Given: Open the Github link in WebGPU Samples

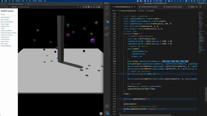Looking at the screenshot, I should coord(3,14).
